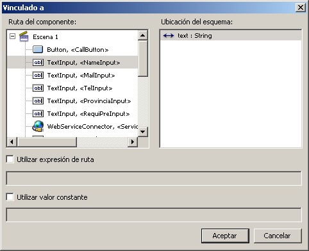The image size is (309, 251).
Task: Click the horizontal scrollbar right arrow
Action: tap(133, 142)
